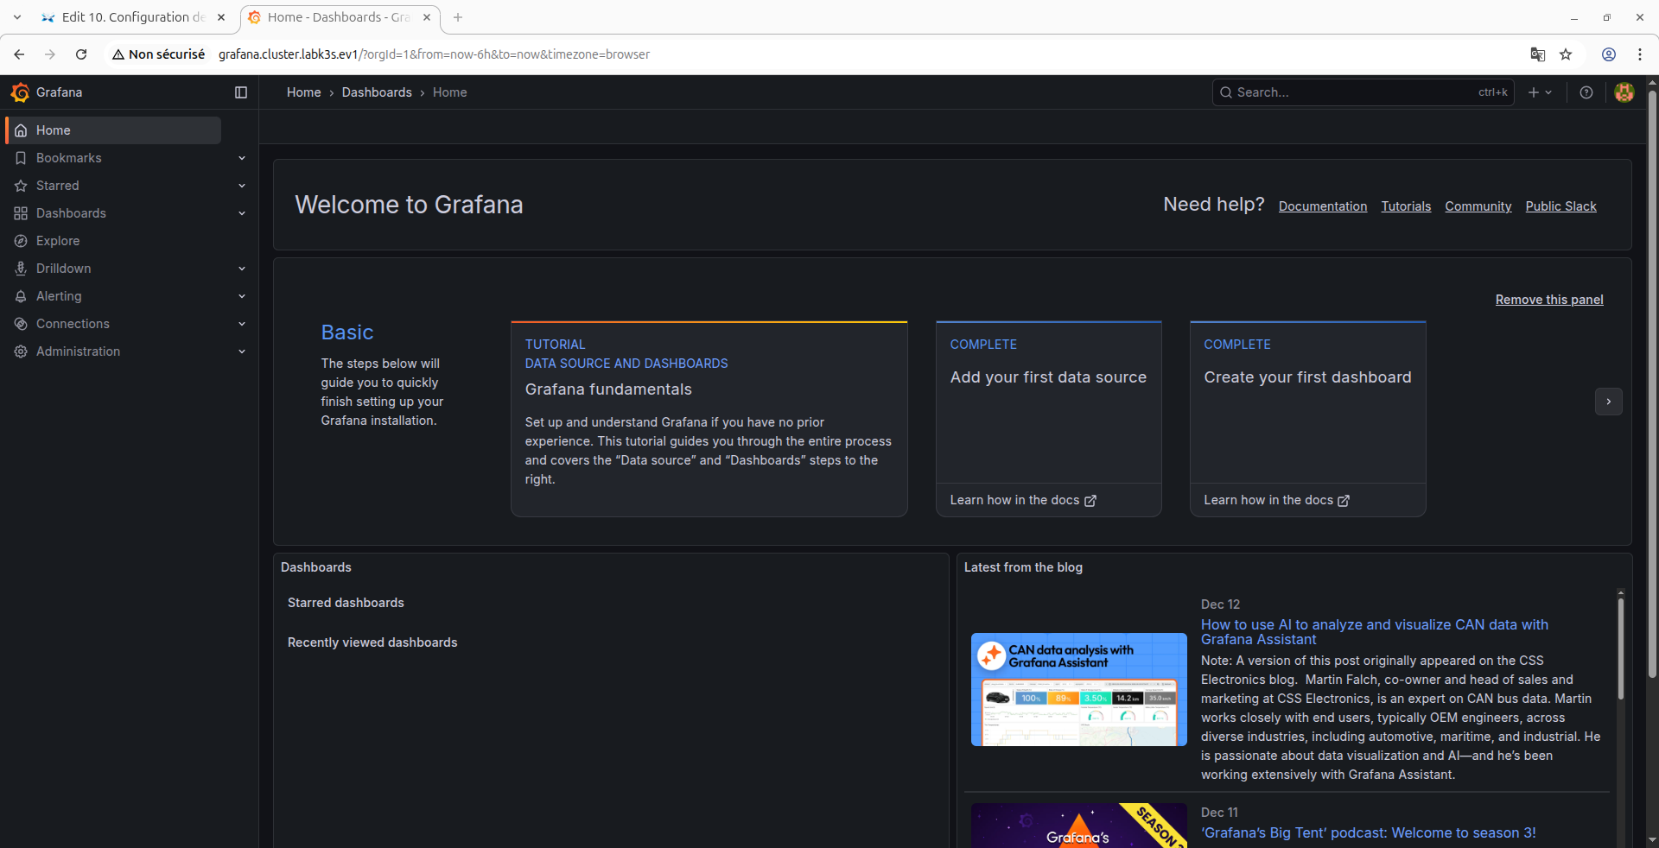Image resolution: width=1659 pixels, height=848 pixels.
Task: Click the browser address bar URL
Action: coord(434,54)
